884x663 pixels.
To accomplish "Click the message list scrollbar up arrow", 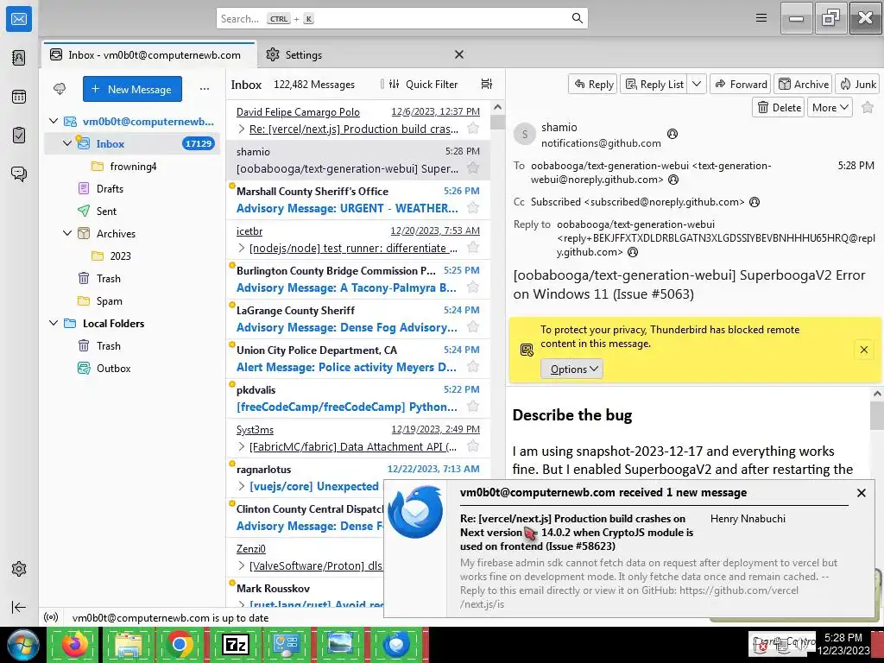I will click(x=497, y=107).
